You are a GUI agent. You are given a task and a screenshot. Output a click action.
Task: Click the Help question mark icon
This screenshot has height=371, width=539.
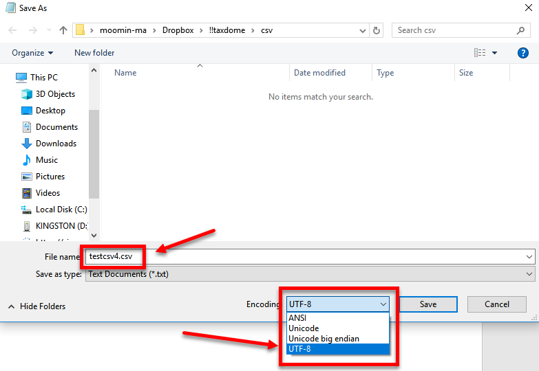point(522,53)
